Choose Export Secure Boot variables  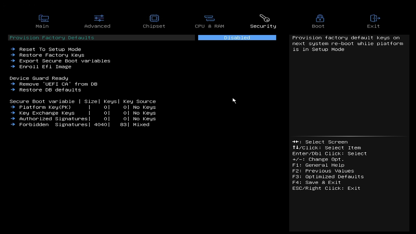[x=65, y=61]
